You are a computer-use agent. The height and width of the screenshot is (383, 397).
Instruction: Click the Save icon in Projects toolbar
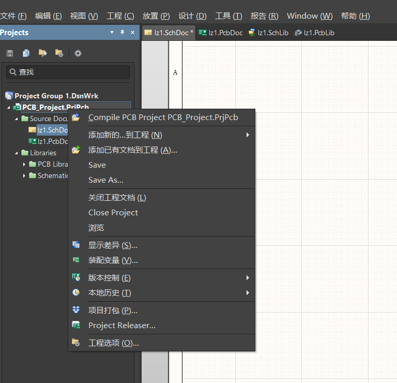[x=10, y=53]
